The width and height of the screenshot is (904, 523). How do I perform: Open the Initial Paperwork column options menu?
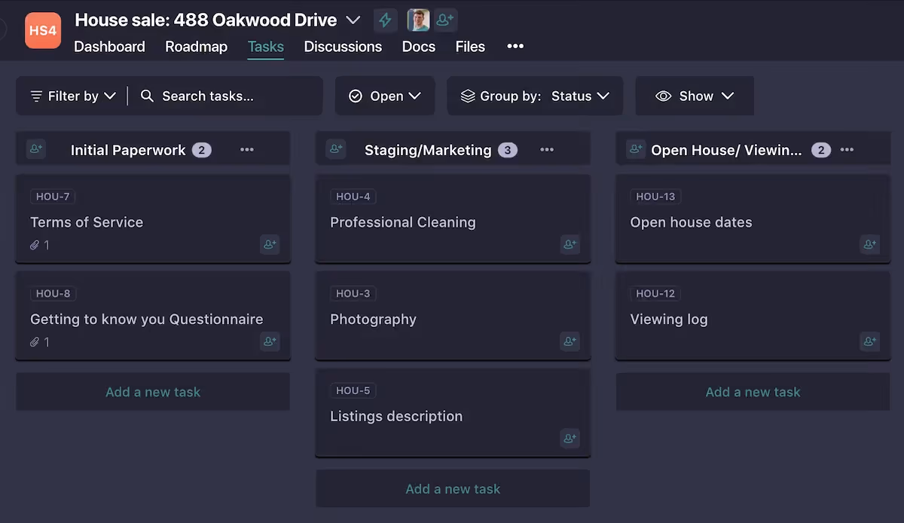pyautogui.click(x=246, y=149)
